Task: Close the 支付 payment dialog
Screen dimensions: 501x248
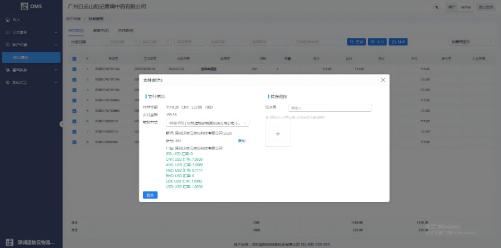Action: pos(382,80)
